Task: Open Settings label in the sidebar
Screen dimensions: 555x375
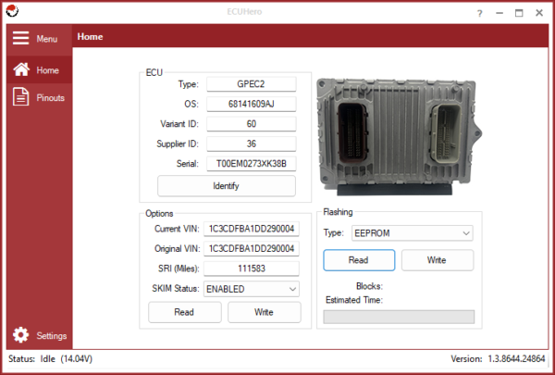Action: (x=52, y=336)
